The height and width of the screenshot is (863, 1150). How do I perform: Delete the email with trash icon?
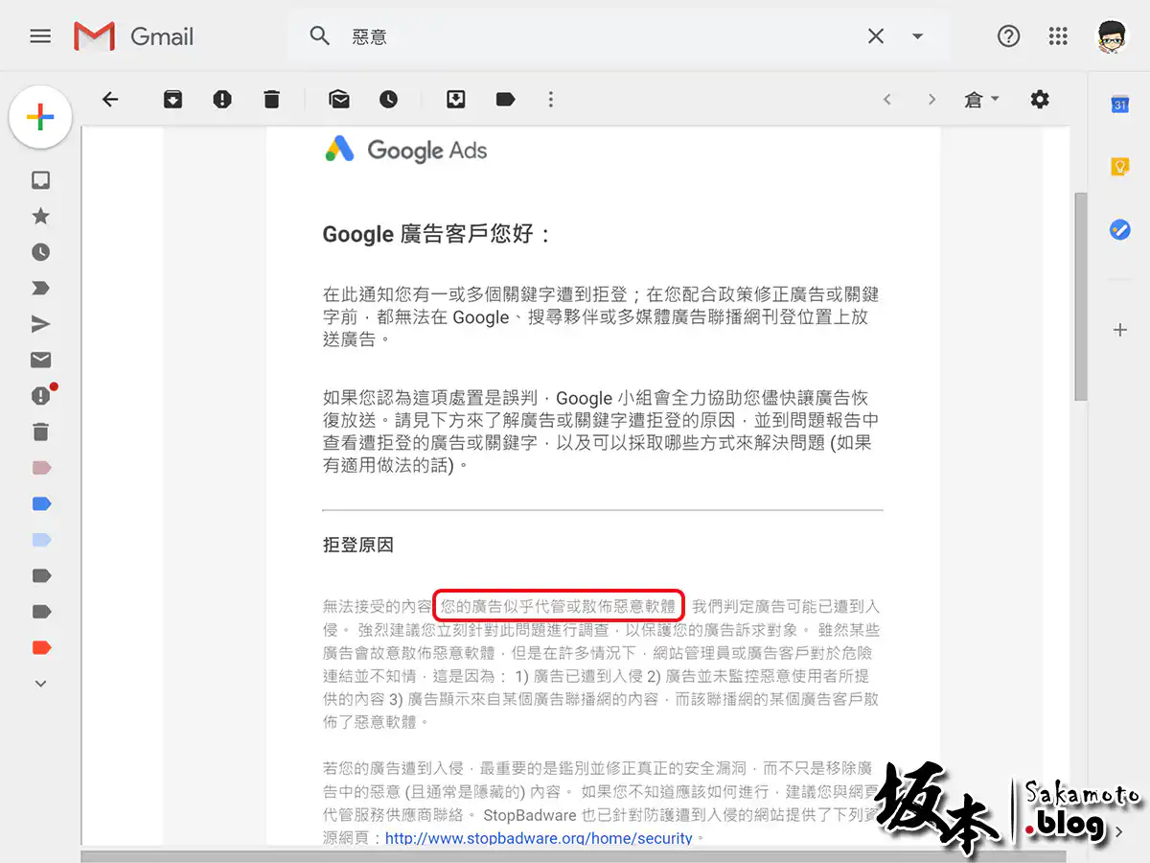point(272,100)
